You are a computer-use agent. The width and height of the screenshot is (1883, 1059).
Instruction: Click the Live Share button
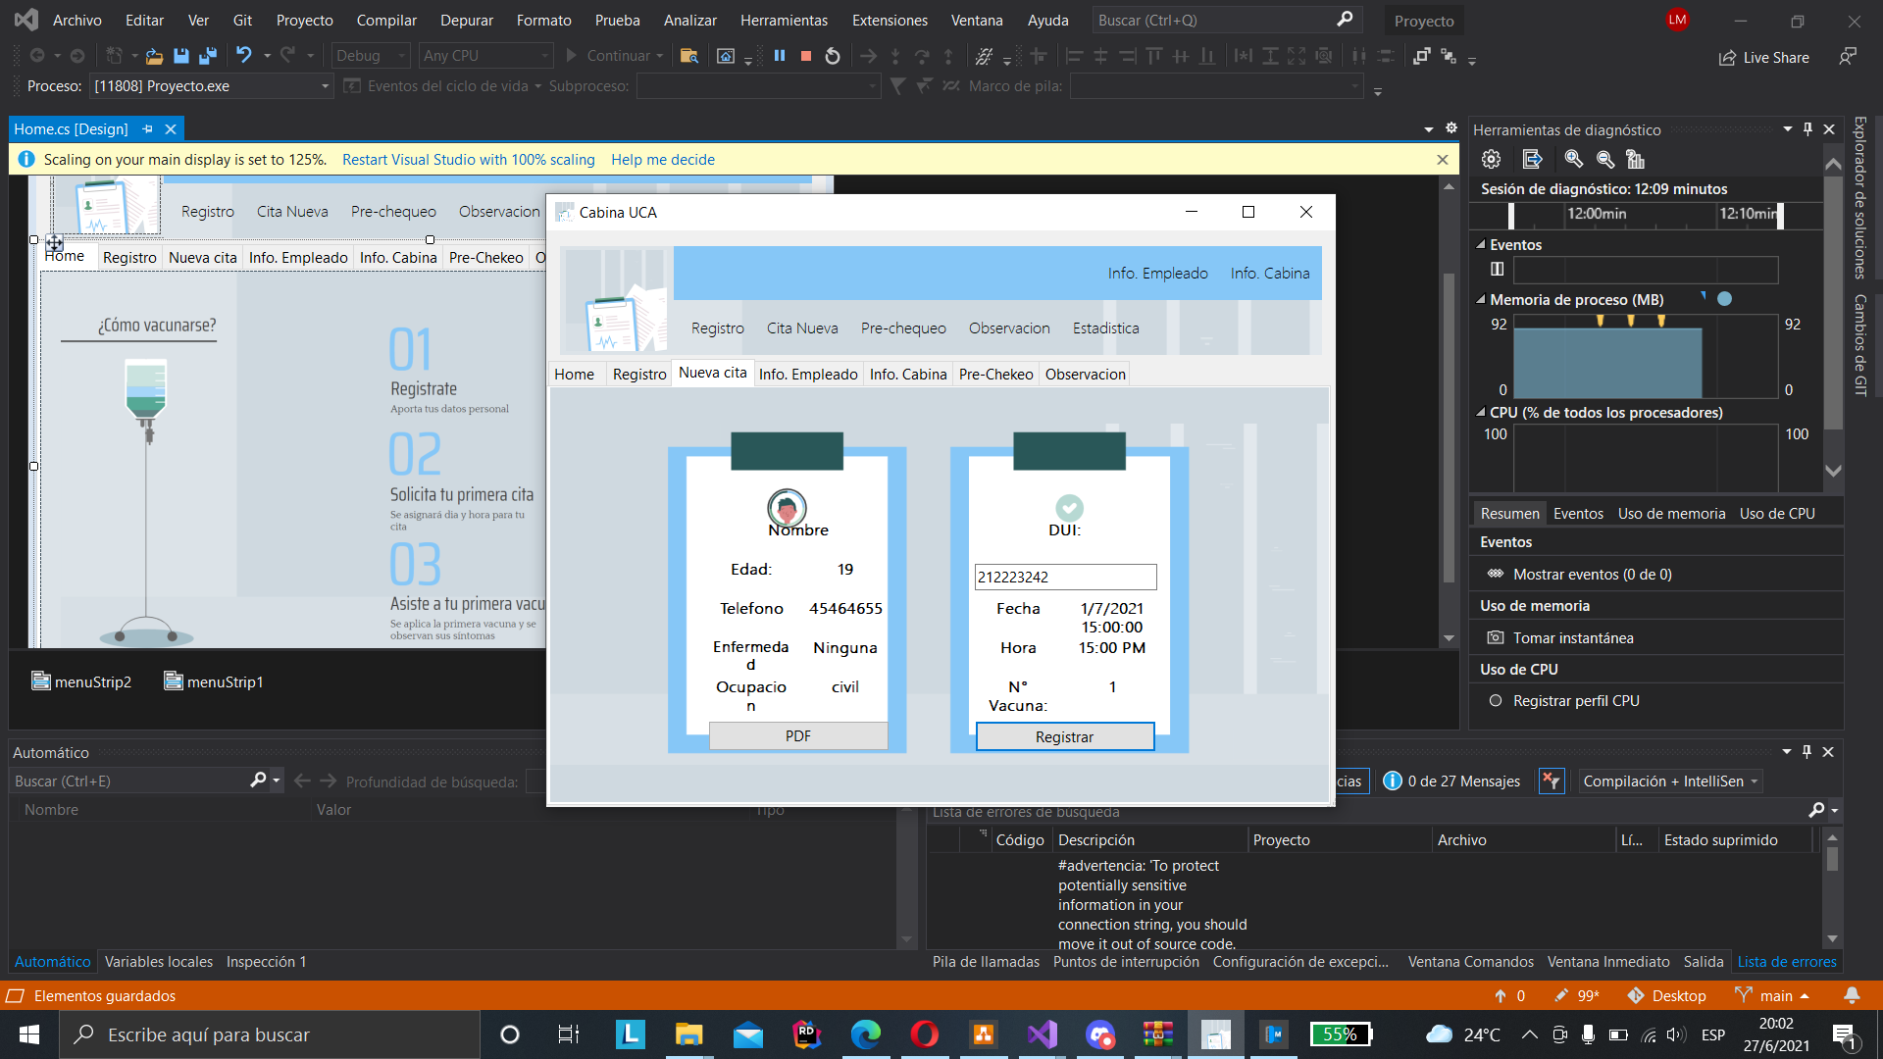pos(1764,57)
